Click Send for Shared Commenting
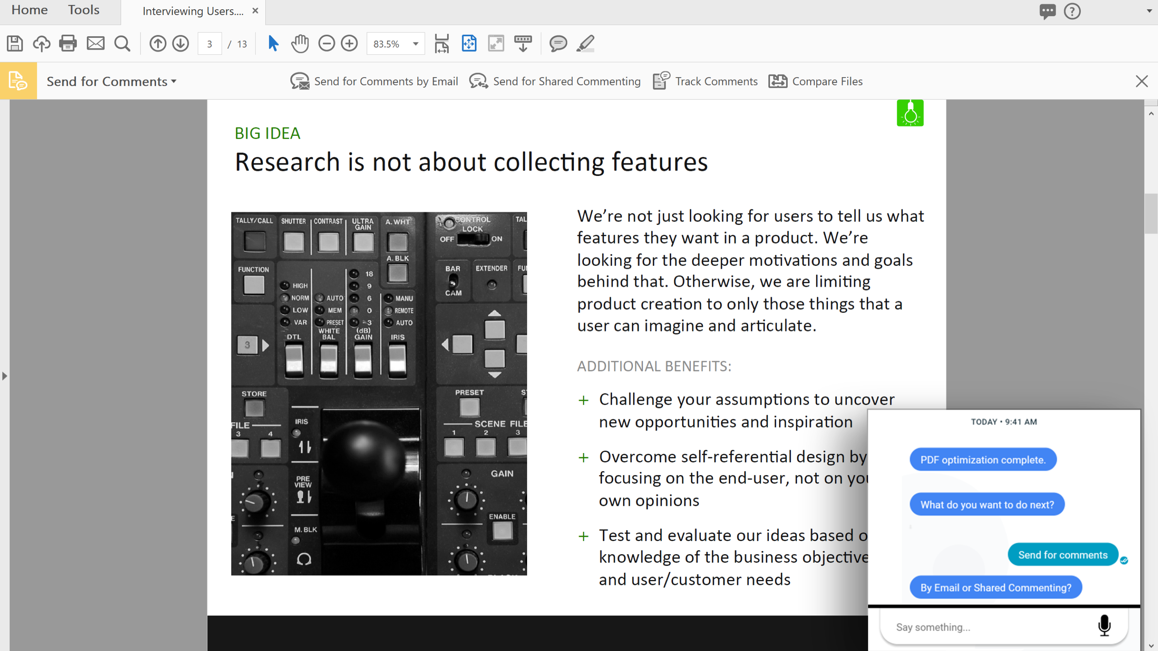The height and width of the screenshot is (651, 1158). pyautogui.click(x=555, y=81)
